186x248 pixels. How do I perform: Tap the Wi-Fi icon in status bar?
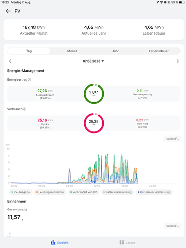tap(161, 2)
